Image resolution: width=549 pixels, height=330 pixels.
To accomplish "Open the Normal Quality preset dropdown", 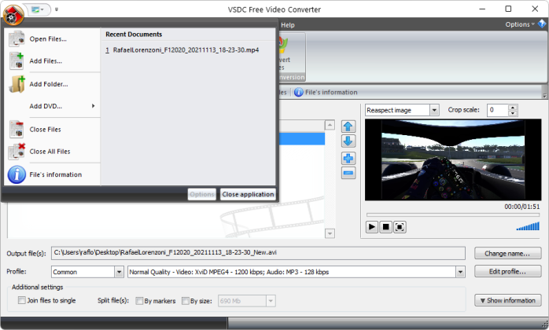I will pyautogui.click(x=460, y=272).
